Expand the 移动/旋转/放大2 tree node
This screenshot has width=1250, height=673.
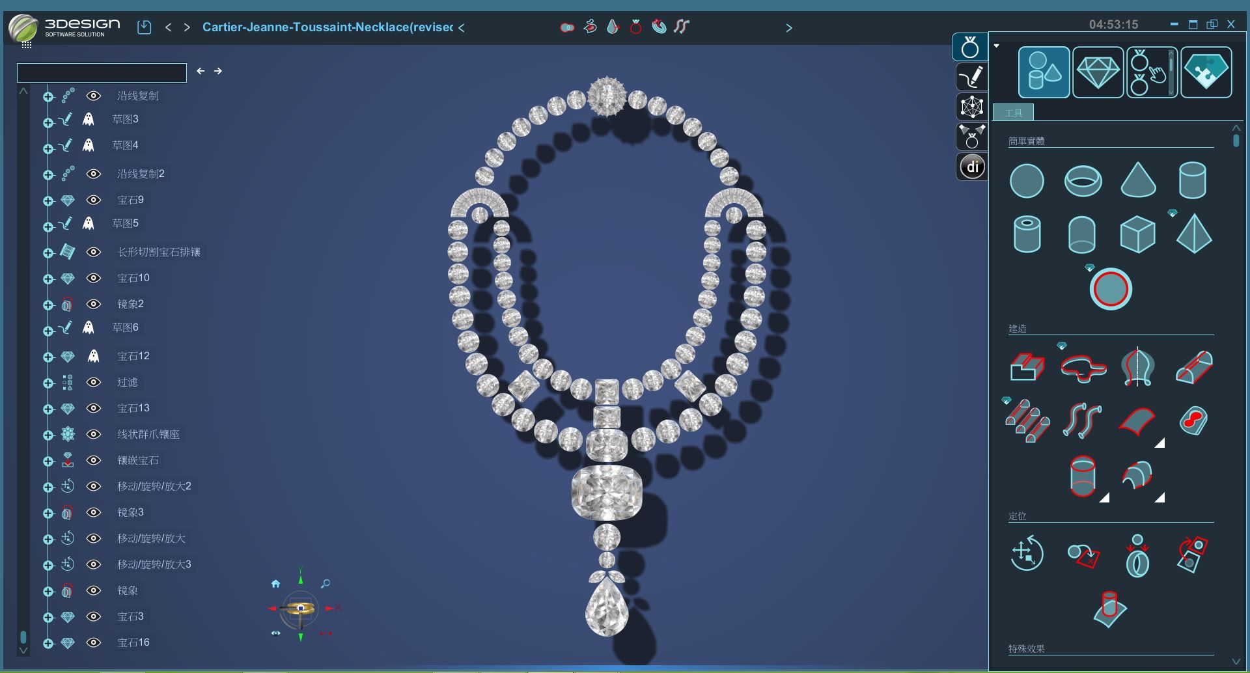[48, 488]
